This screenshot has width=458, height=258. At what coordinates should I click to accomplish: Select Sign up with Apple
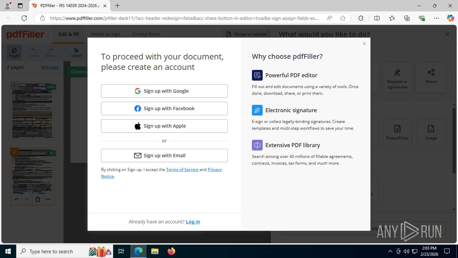coord(164,126)
